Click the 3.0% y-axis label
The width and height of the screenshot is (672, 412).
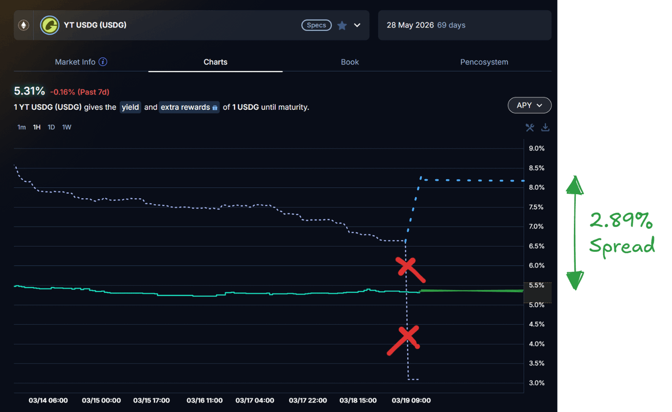point(536,383)
